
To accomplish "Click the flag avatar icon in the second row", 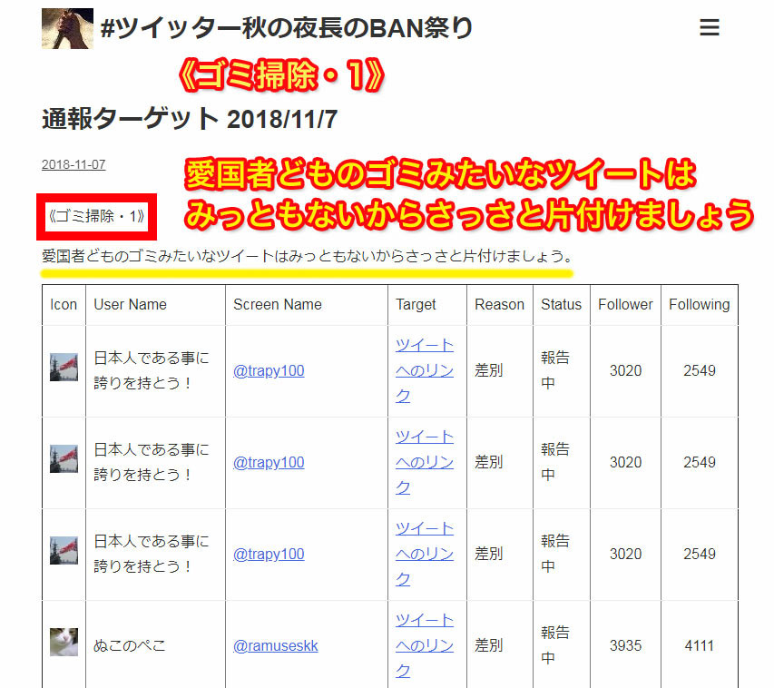I will tap(64, 459).
